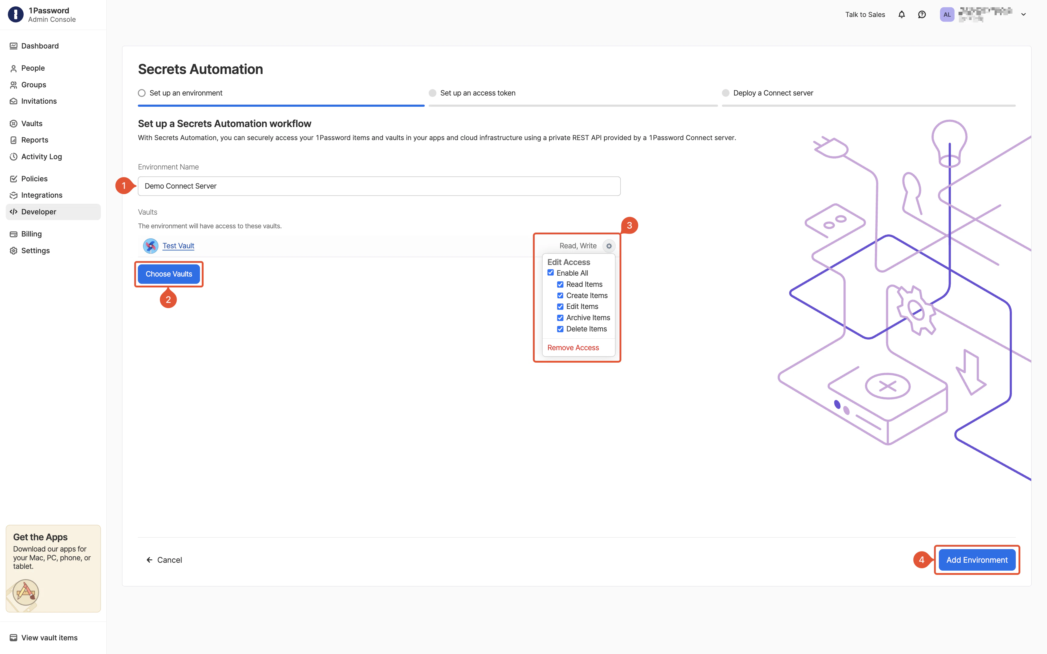Viewport: 1047px width, 654px height.
Task: Click the App Store icon in Get the Apps
Action: pyautogui.click(x=26, y=592)
